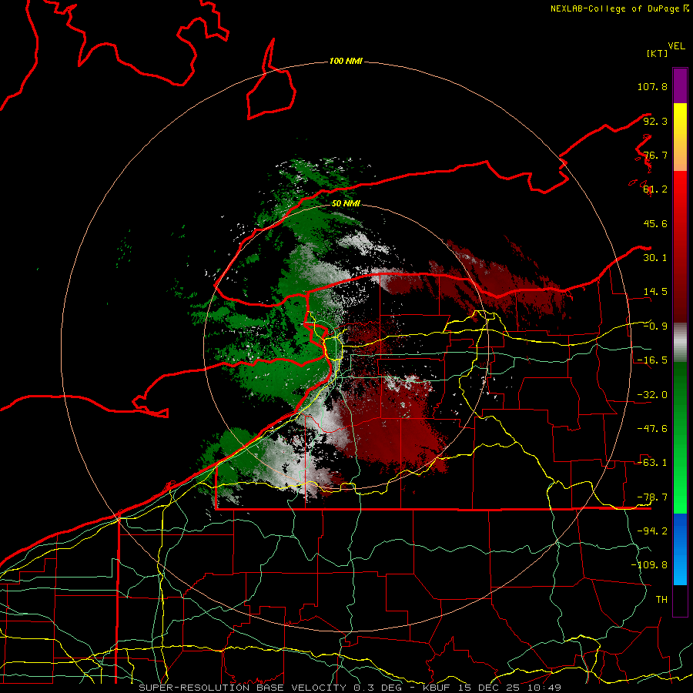This screenshot has width=693, height=693.
Task: Click the -63.1 value on color scale
Action: 652,463
